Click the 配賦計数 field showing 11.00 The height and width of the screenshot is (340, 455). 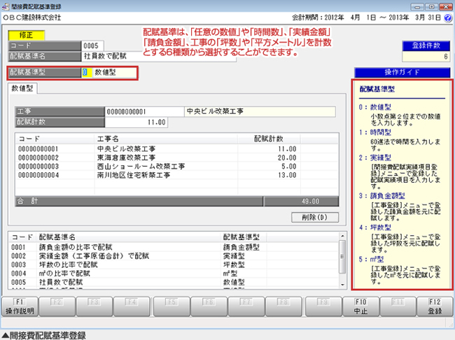click(136, 122)
